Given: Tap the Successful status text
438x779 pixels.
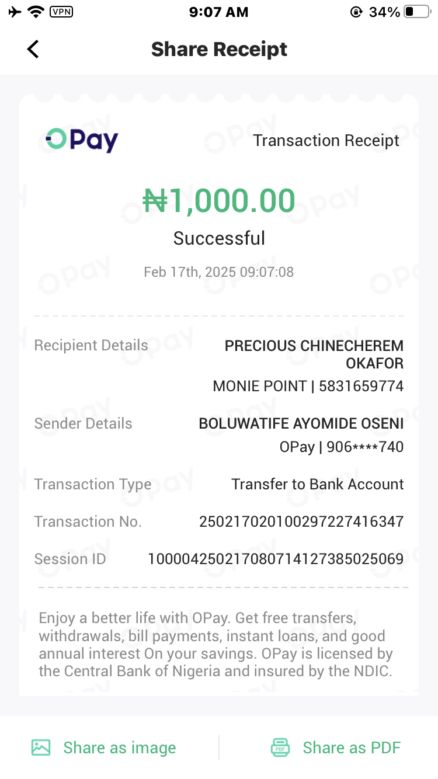Looking at the screenshot, I should 219,238.
